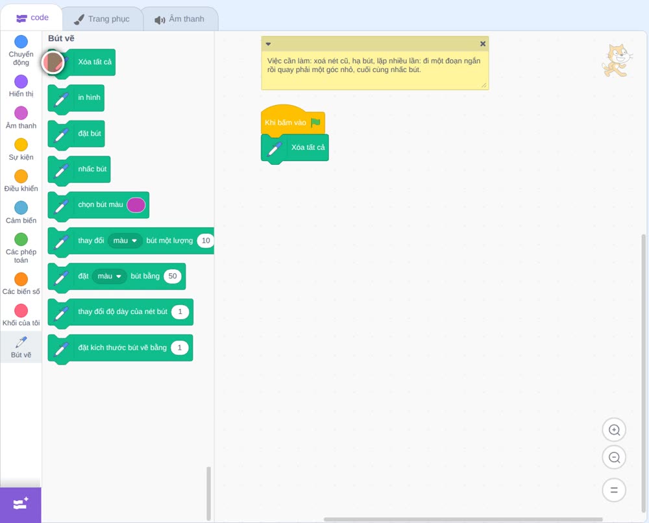
Task: Switch to the Âm thanh tab
Action: [x=180, y=19]
